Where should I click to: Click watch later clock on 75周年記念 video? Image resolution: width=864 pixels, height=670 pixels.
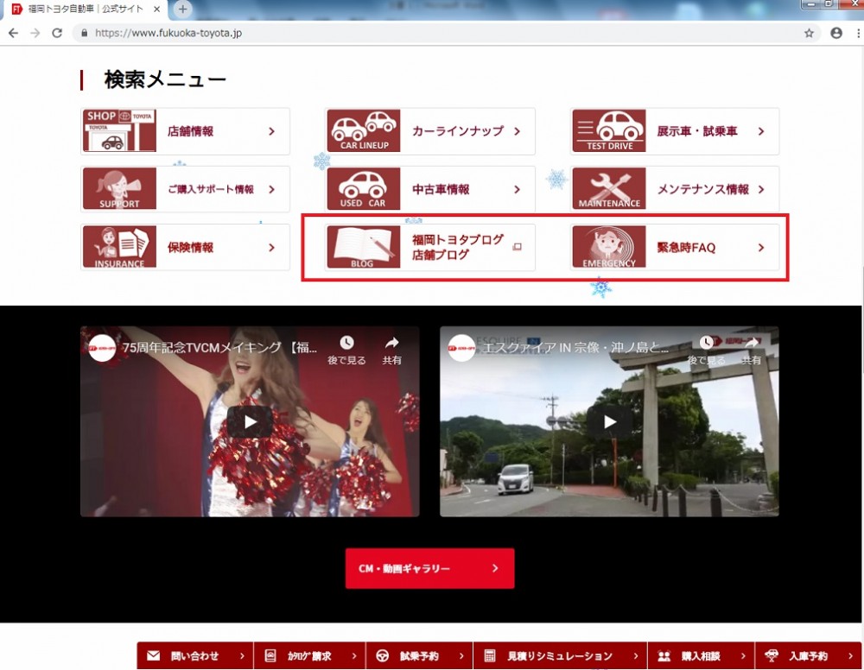346,343
